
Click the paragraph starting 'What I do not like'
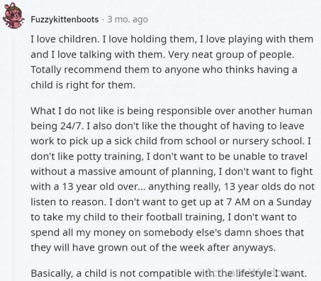pyautogui.click(x=172, y=179)
